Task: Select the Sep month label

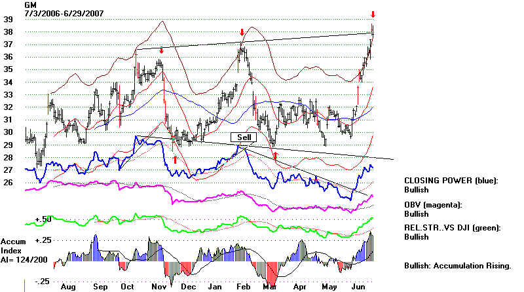Action: point(100,287)
